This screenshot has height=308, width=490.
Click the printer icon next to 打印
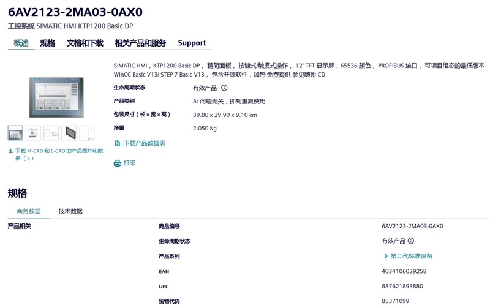coord(118,163)
